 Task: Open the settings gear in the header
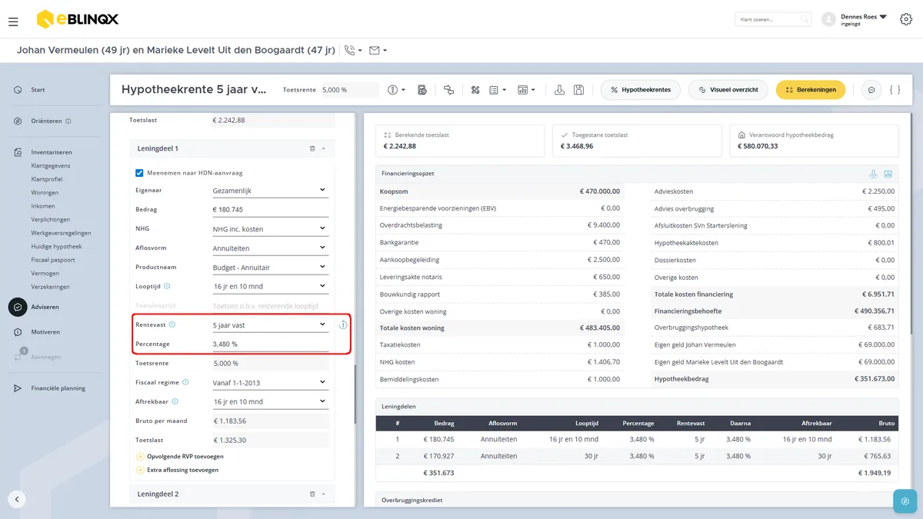point(906,20)
